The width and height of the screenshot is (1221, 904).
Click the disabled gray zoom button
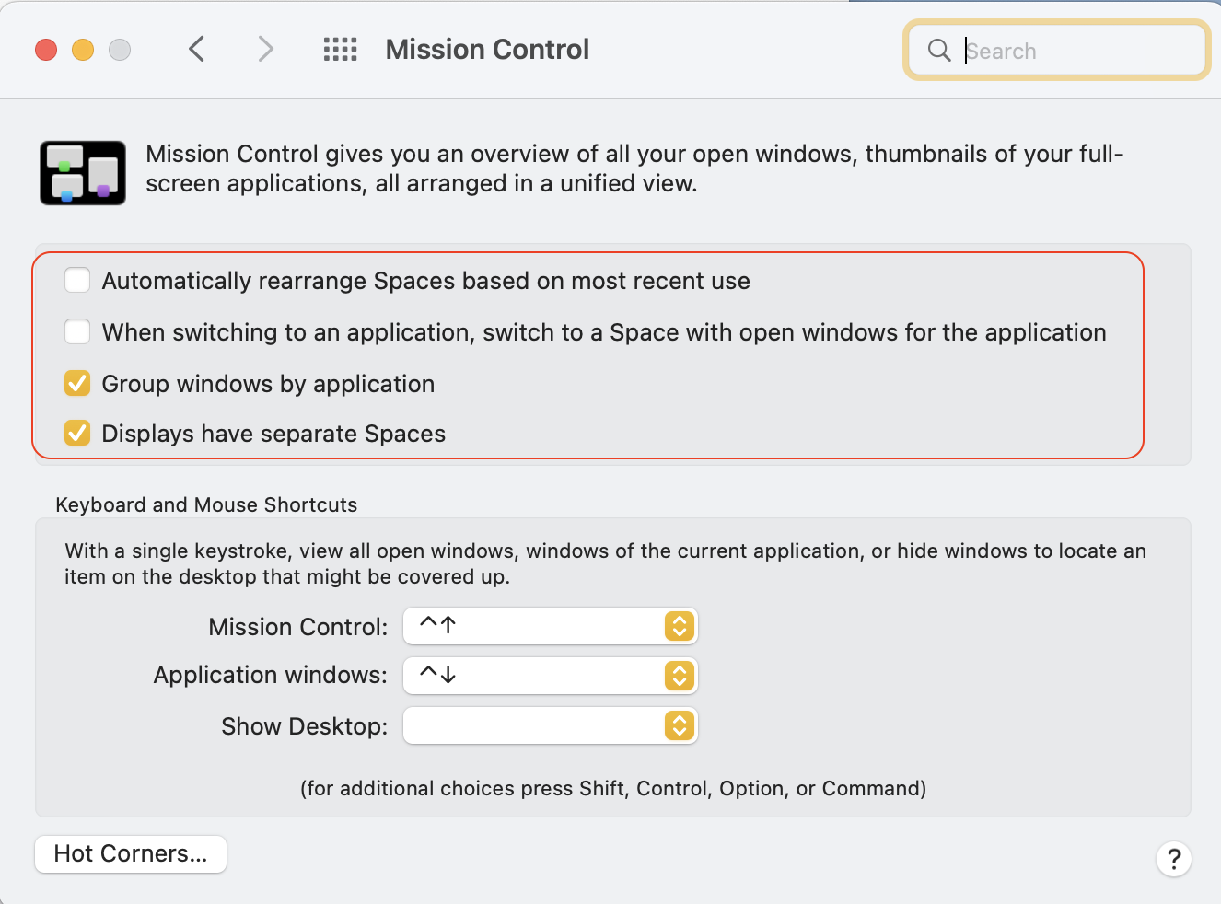pos(120,50)
